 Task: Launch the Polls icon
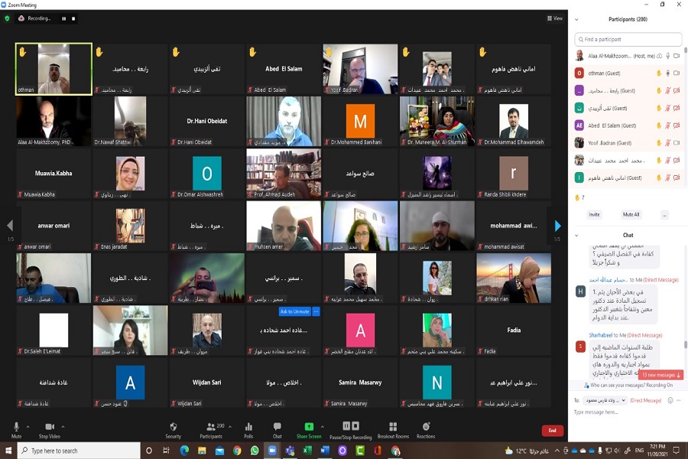pyautogui.click(x=248, y=427)
